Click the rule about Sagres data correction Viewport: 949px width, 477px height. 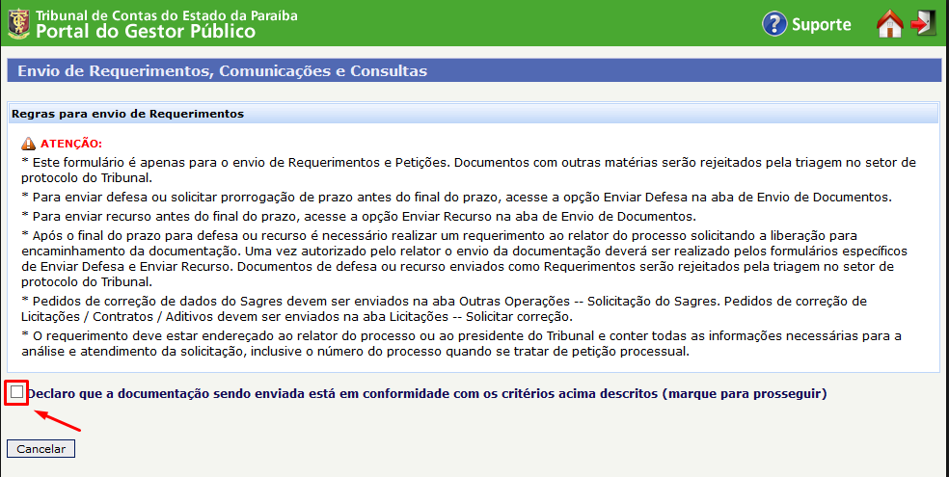tap(444, 308)
